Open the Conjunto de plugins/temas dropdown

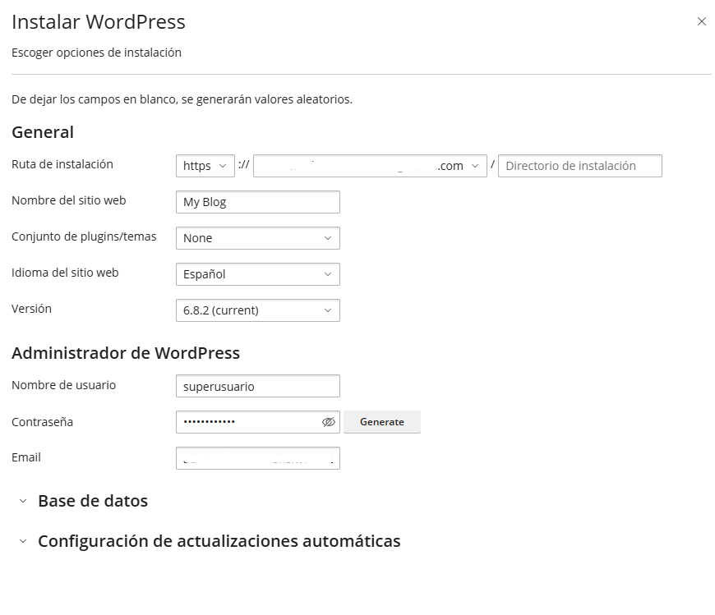point(257,238)
